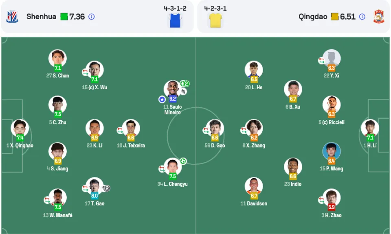Select the Davidson player name
The height and width of the screenshot is (234, 391).
(257, 203)
